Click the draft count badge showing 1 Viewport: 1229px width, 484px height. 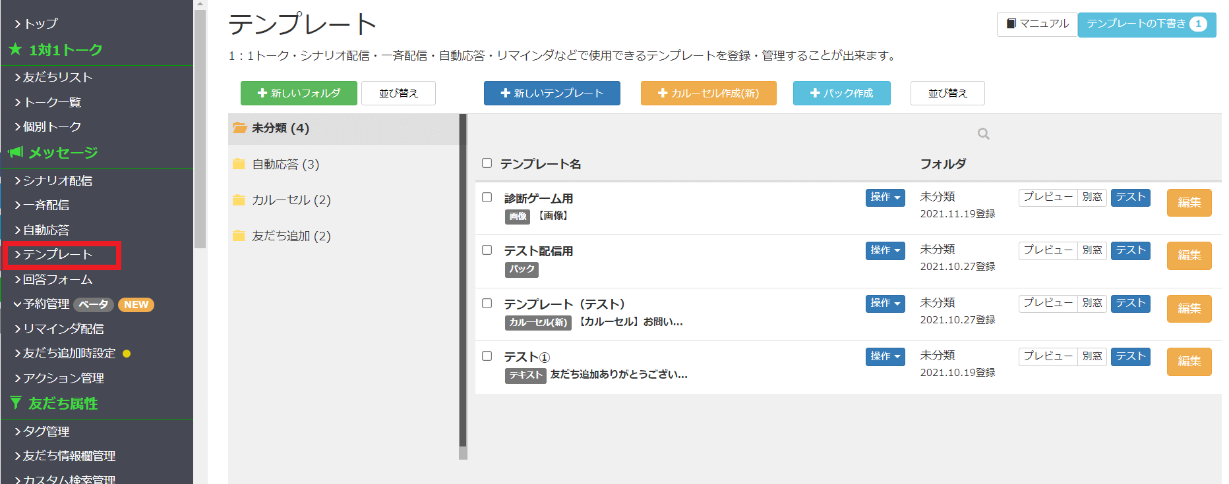(x=1198, y=24)
